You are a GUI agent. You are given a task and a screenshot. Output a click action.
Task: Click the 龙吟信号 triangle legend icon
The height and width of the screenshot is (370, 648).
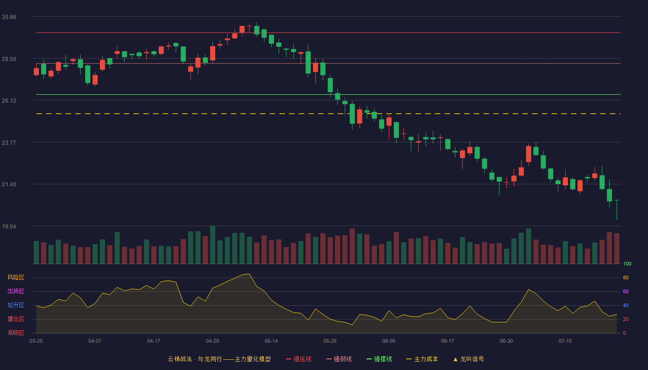[455, 359]
